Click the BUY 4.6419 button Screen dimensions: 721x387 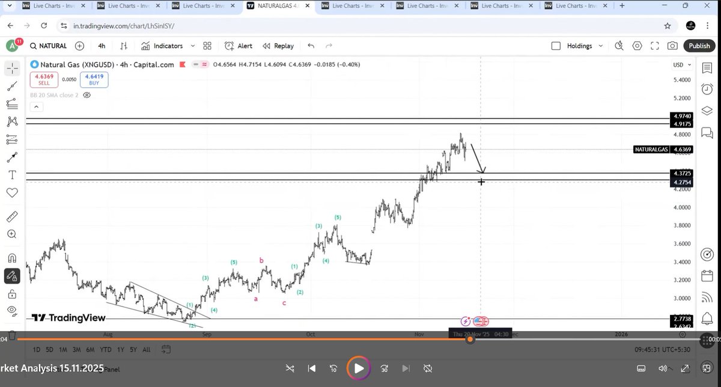pos(94,79)
